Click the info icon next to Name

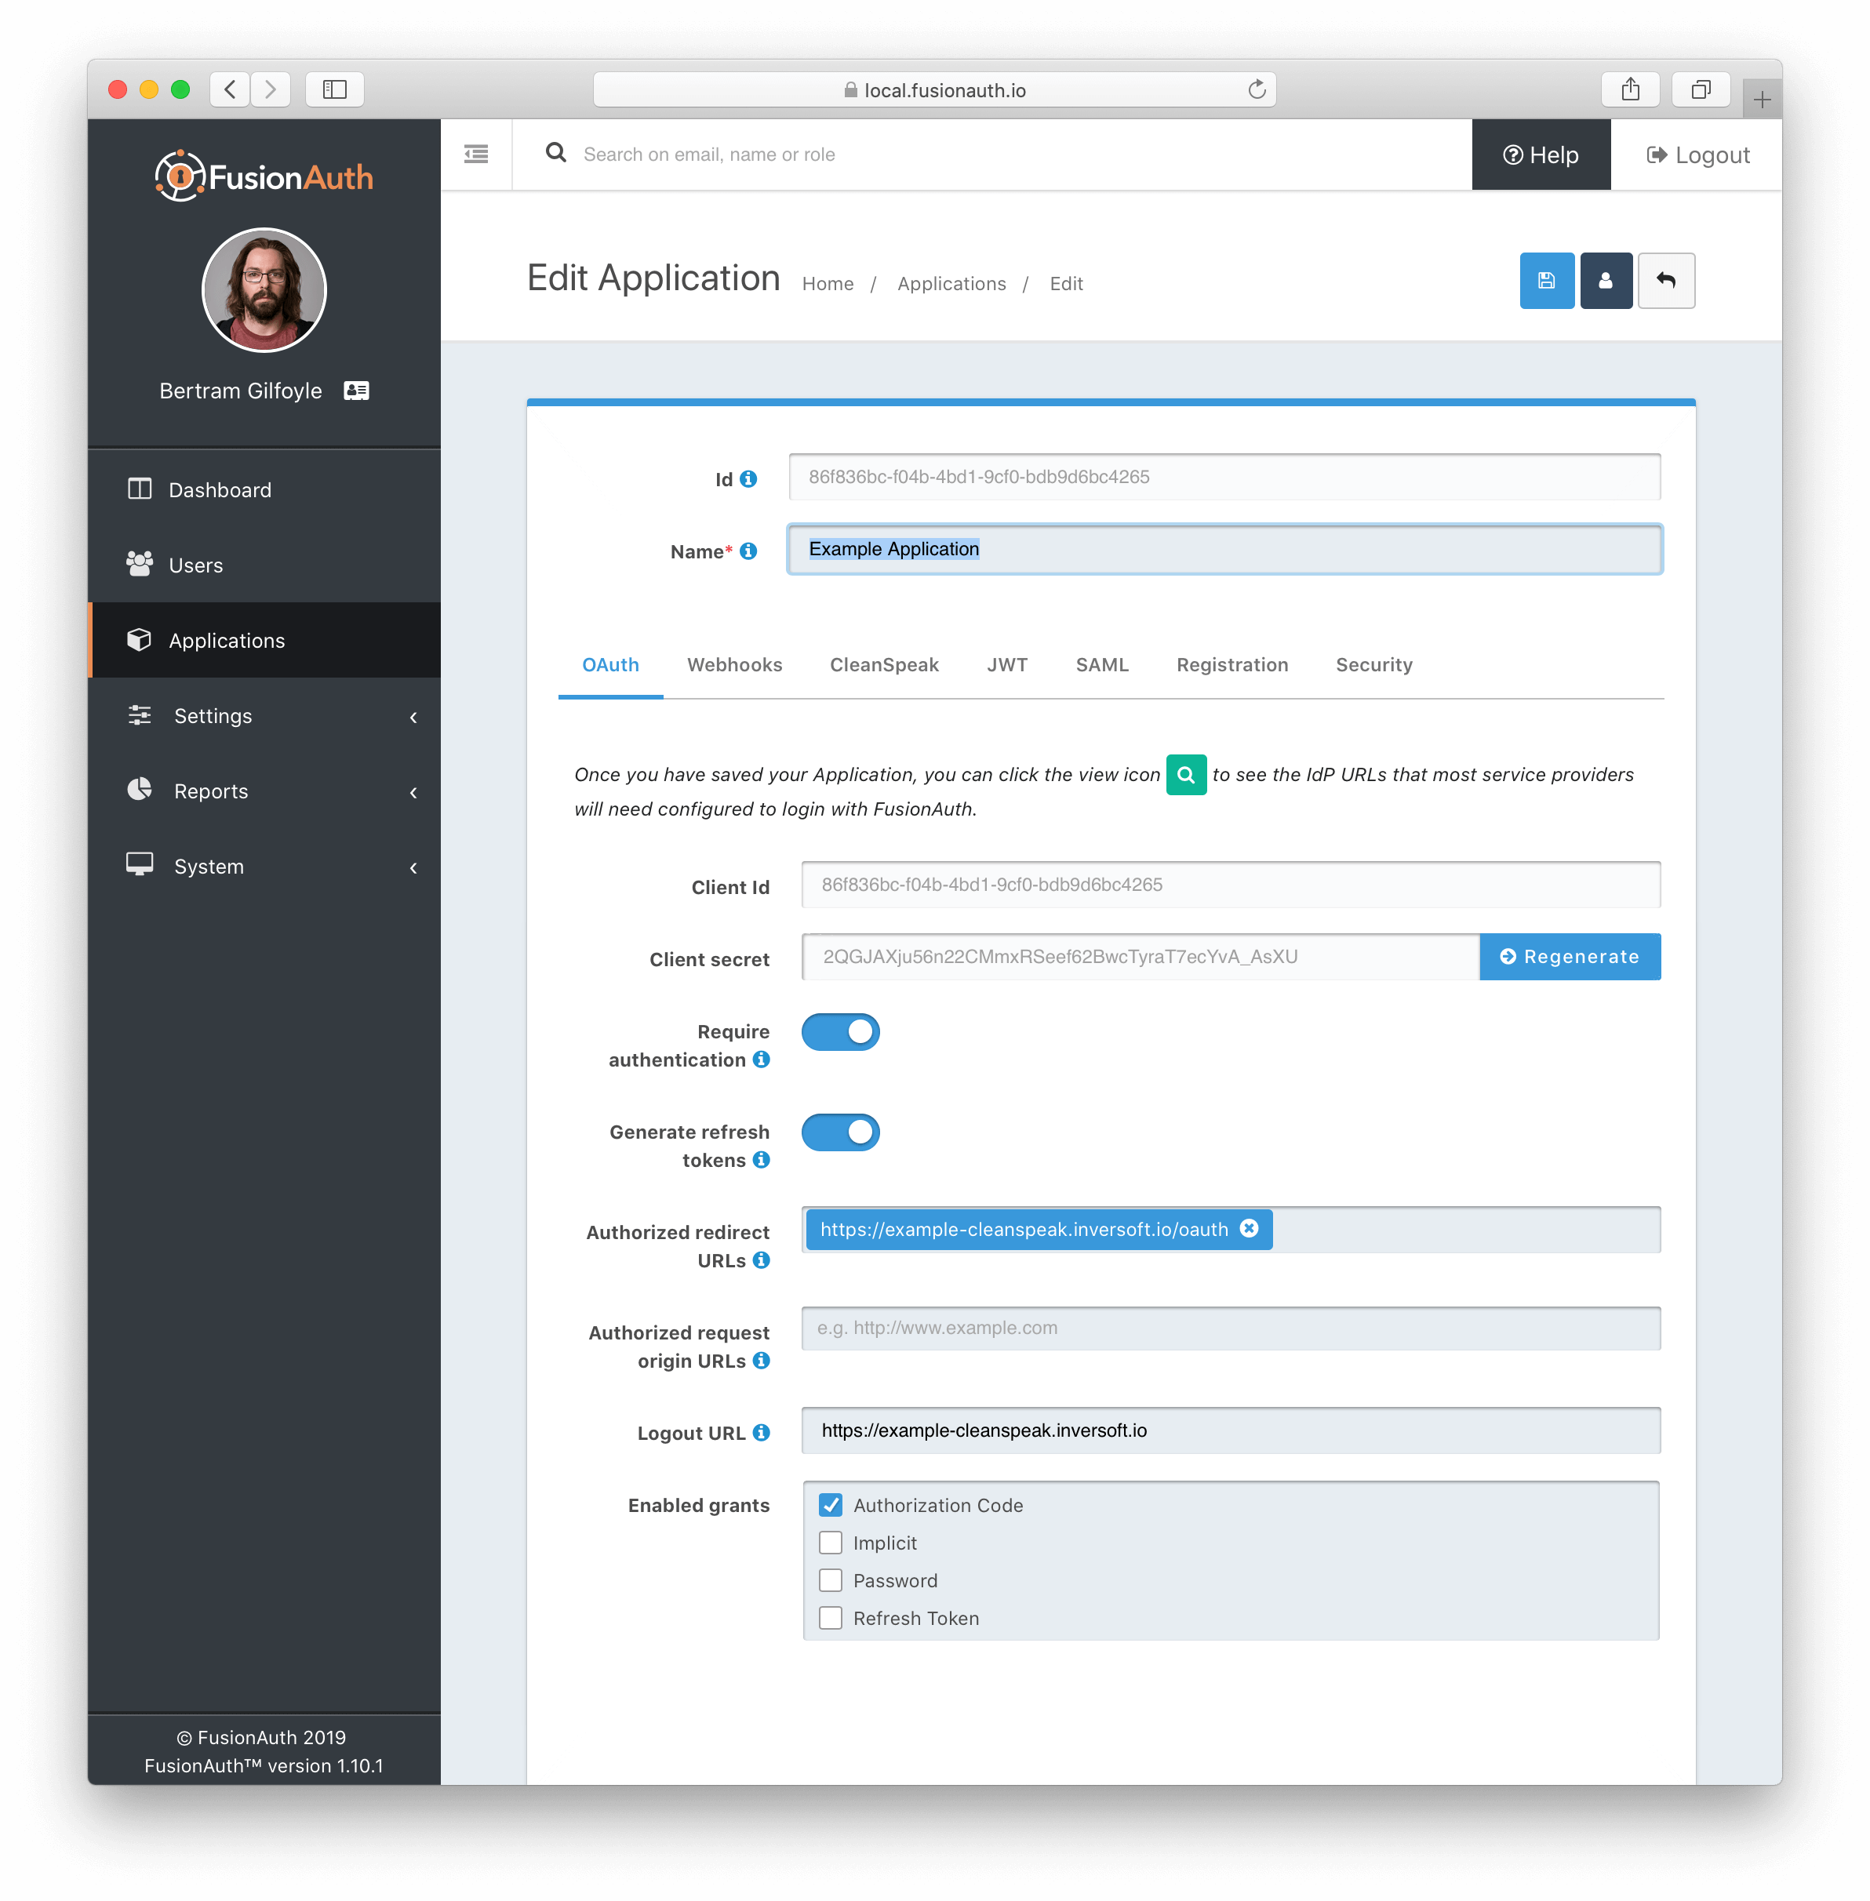(748, 551)
